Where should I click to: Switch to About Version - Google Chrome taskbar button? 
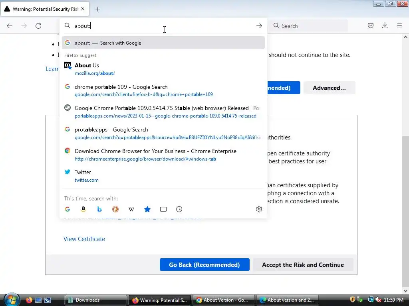pyautogui.click(x=224, y=300)
